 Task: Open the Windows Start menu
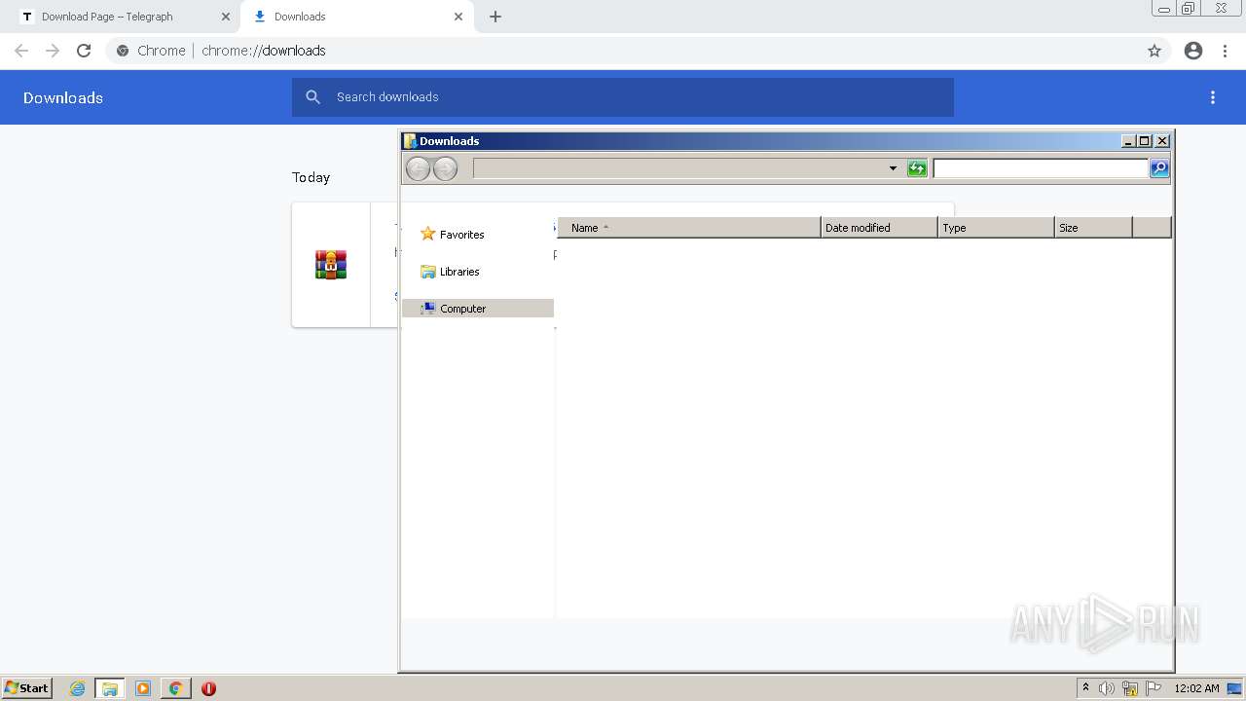coord(26,688)
